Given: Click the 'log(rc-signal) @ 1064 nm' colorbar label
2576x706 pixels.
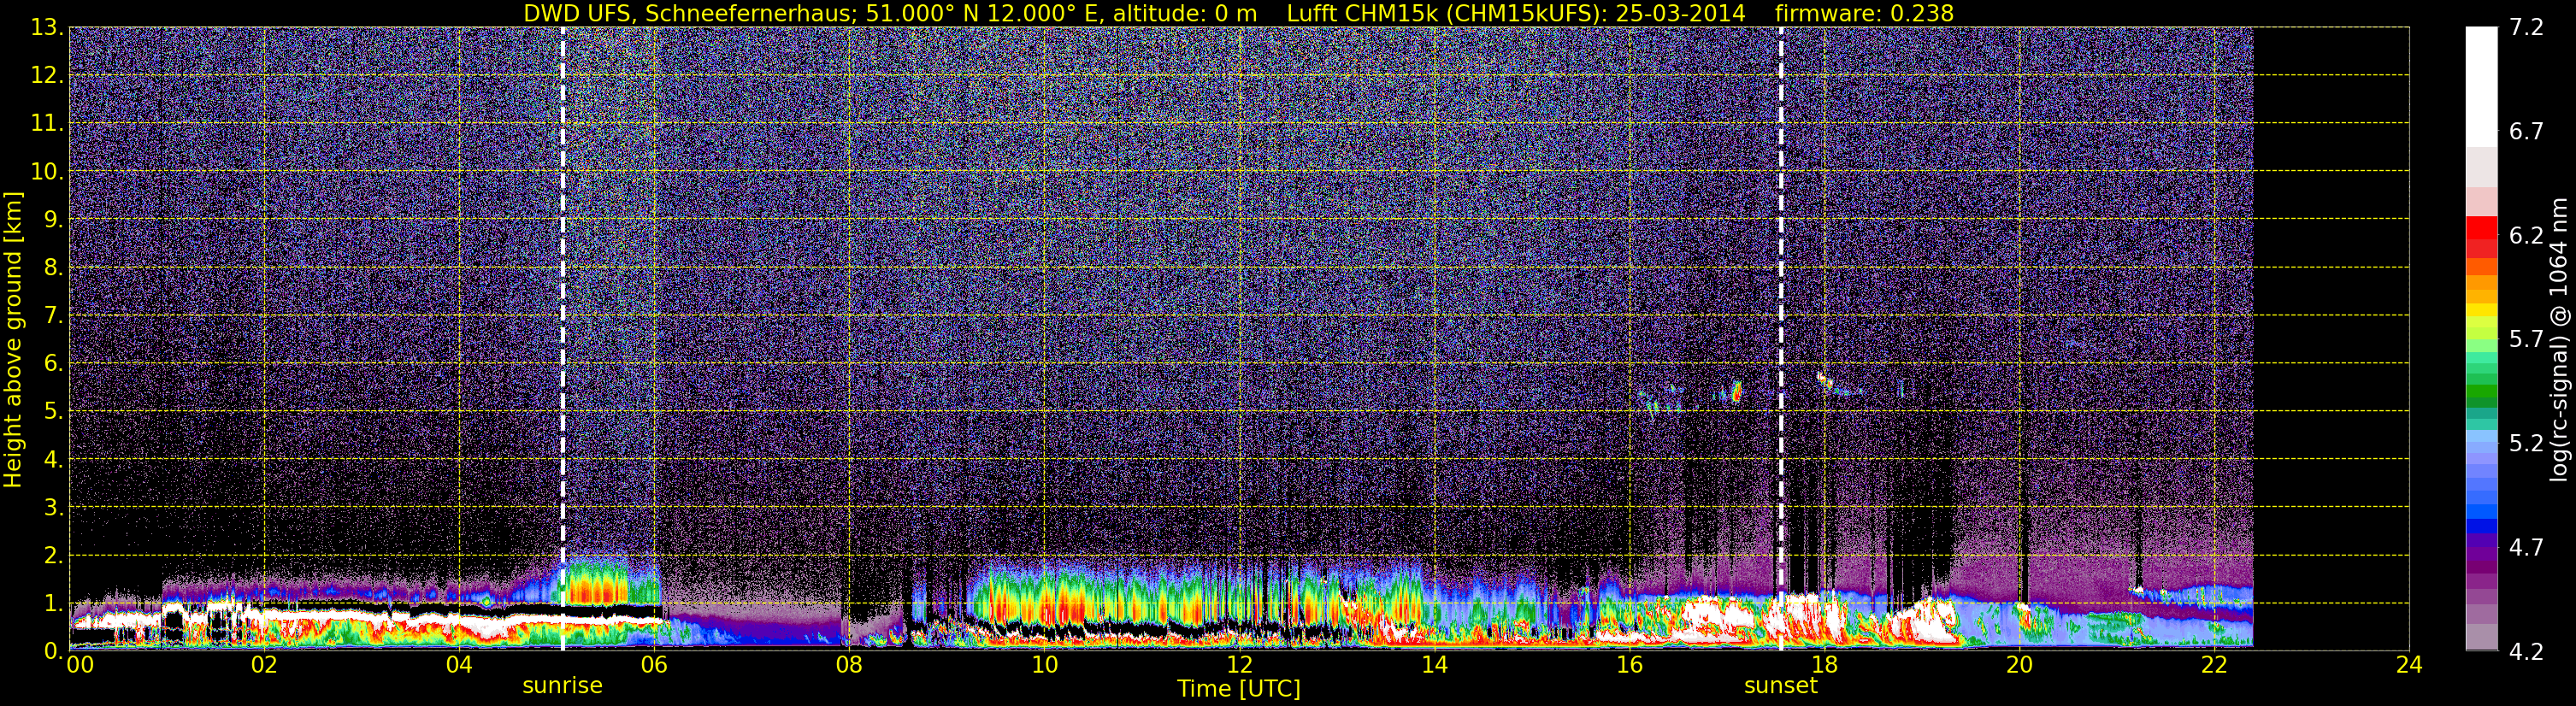Looking at the screenshot, I should point(2558,339).
